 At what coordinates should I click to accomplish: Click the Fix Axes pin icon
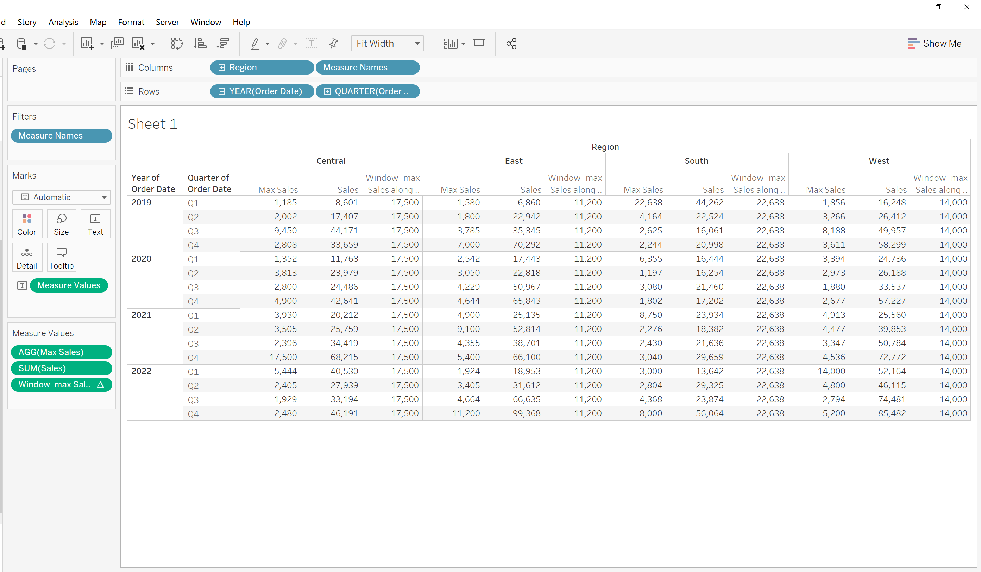tap(334, 44)
